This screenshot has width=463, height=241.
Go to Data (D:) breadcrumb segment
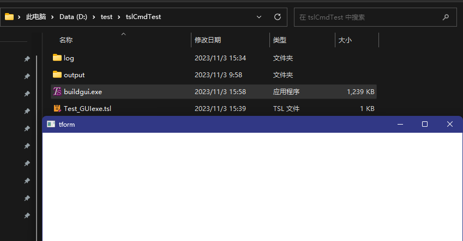click(74, 17)
